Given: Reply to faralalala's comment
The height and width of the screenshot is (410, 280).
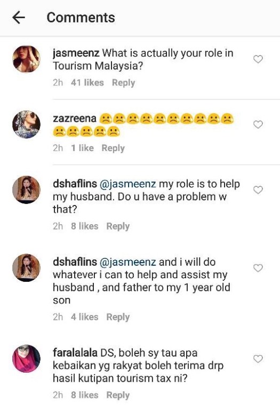Looking at the screenshot, I should [x=118, y=395].
